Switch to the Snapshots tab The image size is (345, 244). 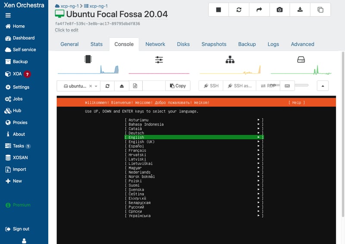(213, 44)
